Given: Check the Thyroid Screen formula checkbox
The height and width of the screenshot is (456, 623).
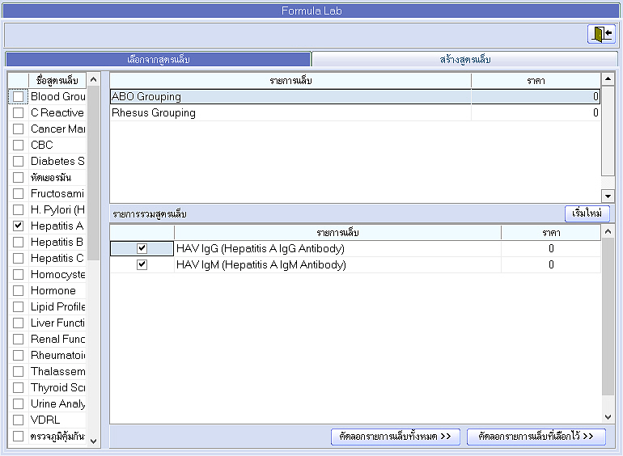Looking at the screenshot, I should pyautogui.click(x=19, y=388).
